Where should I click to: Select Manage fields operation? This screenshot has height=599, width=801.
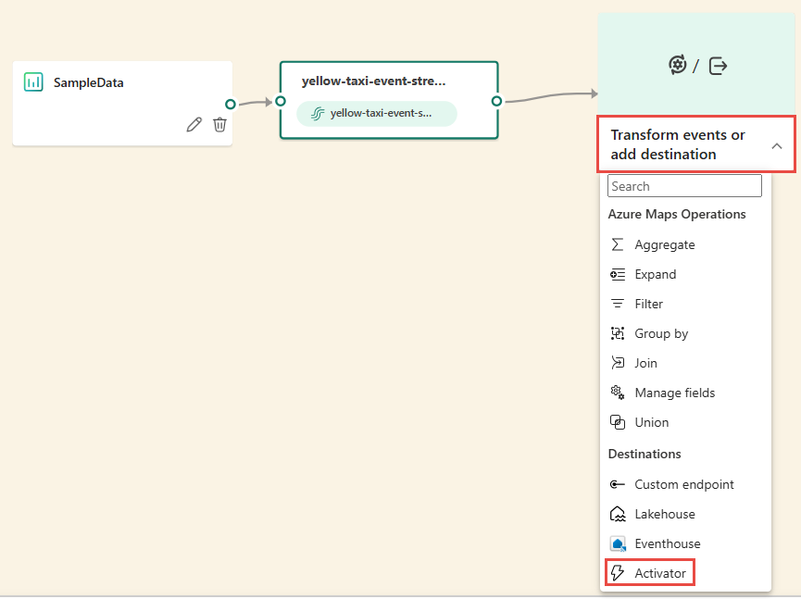click(x=674, y=393)
